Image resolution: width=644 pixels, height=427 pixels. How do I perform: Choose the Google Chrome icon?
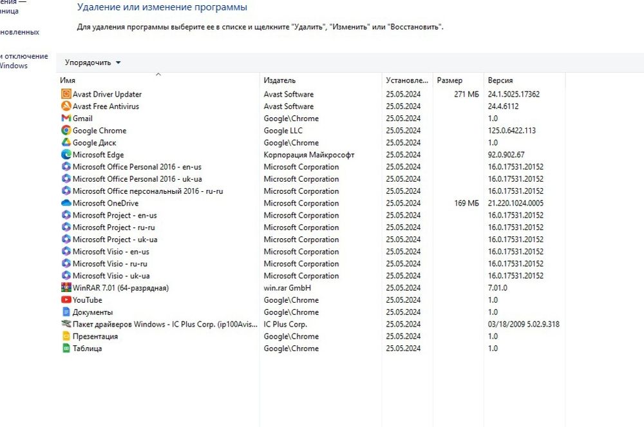(x=66, y=130)
